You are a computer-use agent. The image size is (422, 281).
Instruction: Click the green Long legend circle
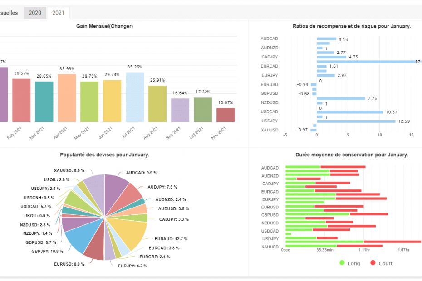[342, 263]
